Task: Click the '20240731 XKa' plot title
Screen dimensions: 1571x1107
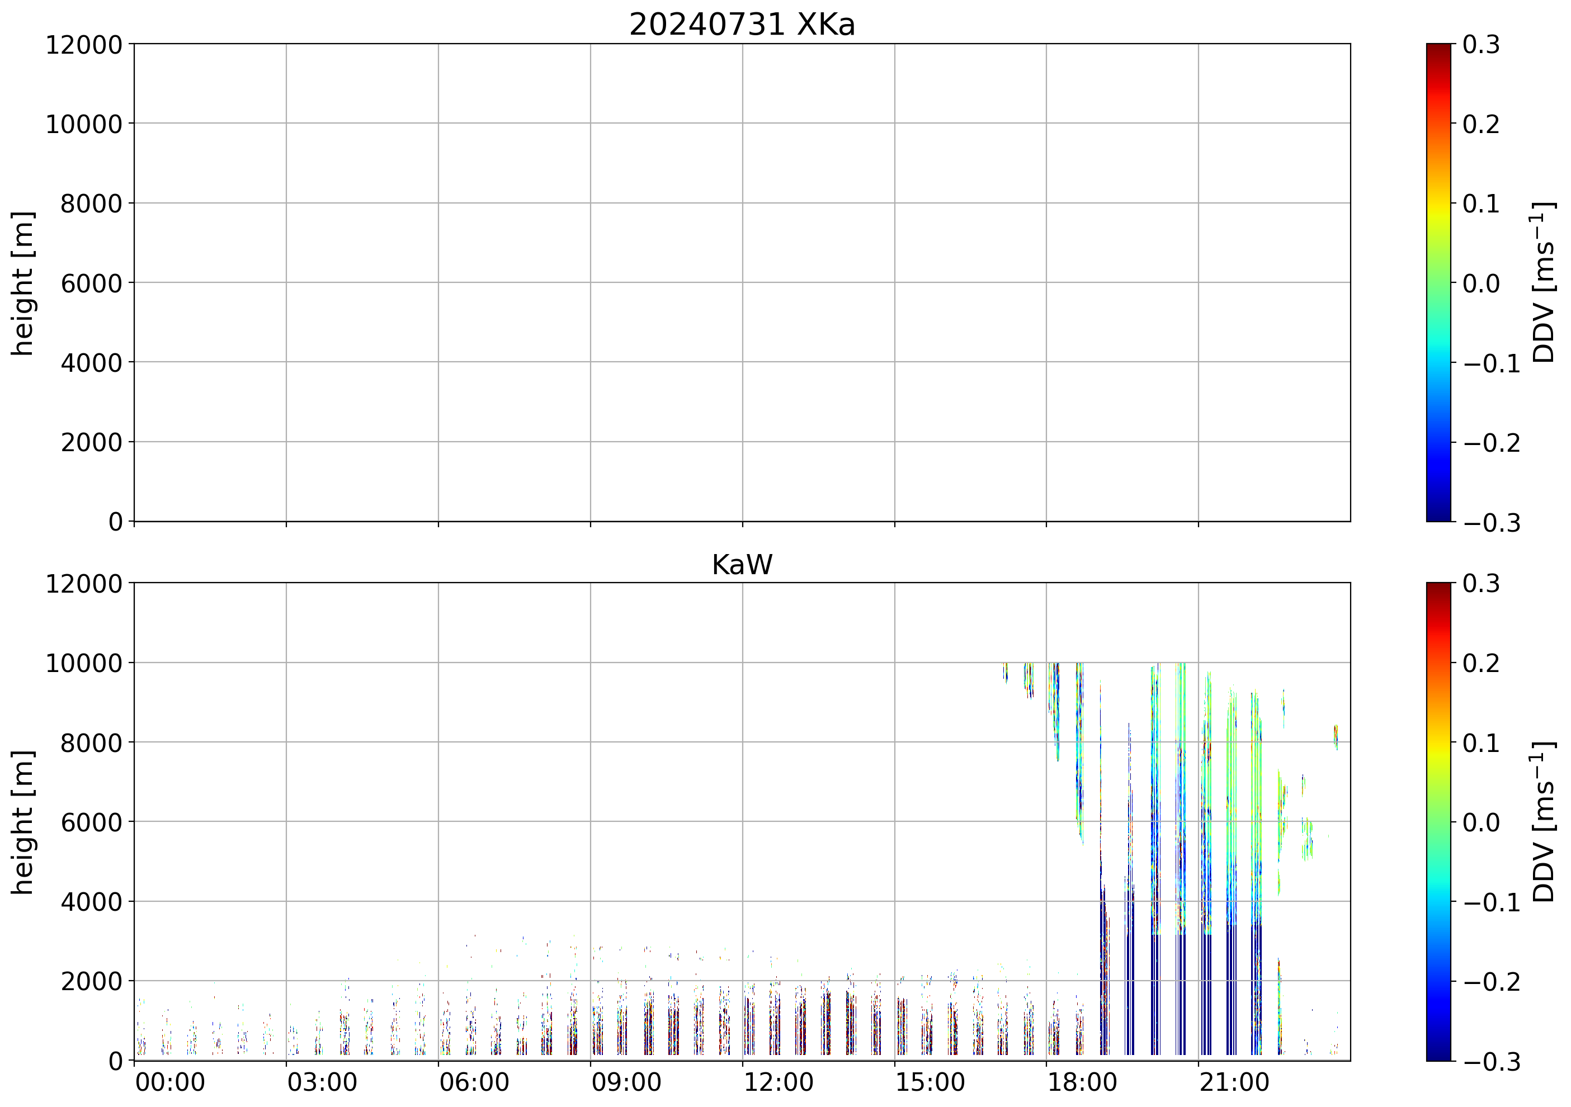Action: tap(742, 25)
